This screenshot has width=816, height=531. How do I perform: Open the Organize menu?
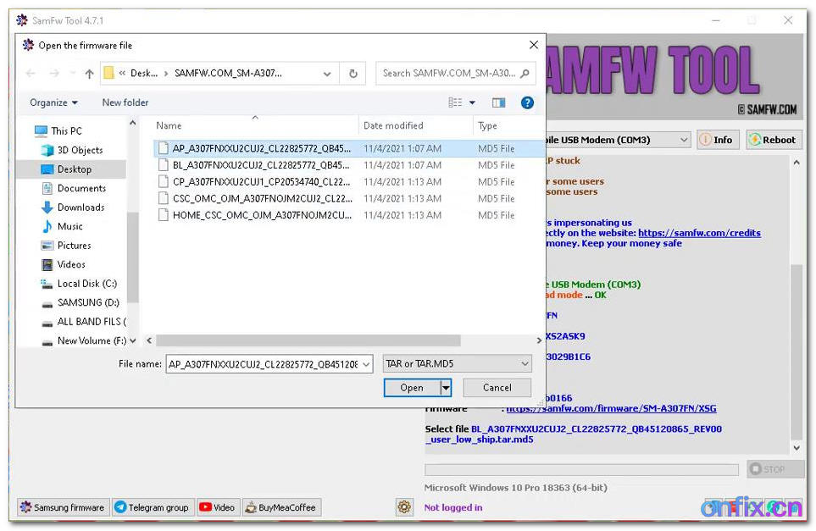(x=53, y=102)
